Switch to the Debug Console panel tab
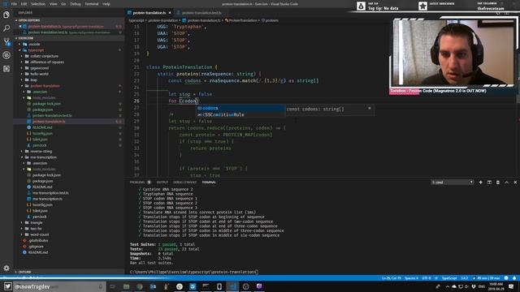The image size is (520, 292). 184,182
